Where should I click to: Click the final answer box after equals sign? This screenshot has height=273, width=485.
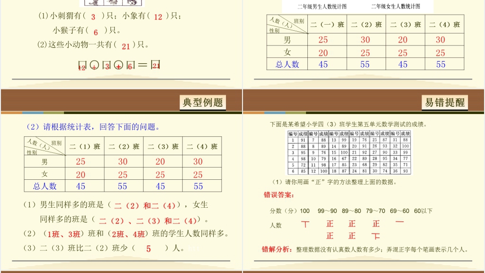(156, 65)
